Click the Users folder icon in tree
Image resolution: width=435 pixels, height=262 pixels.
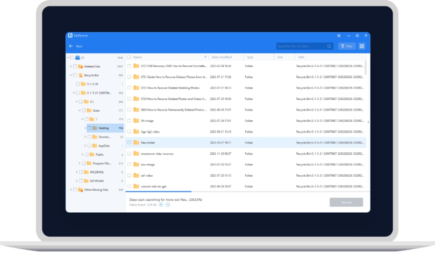tap(89, 110)
